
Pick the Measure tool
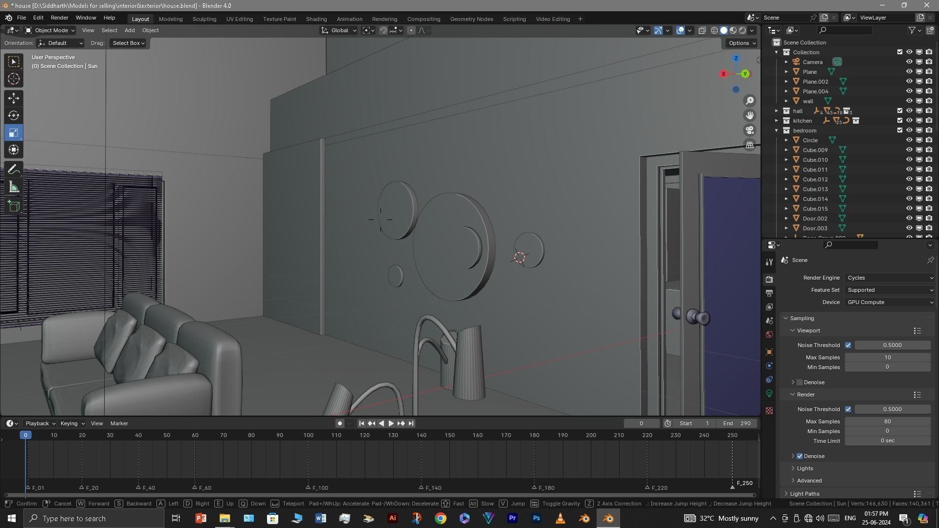(14, 187)
